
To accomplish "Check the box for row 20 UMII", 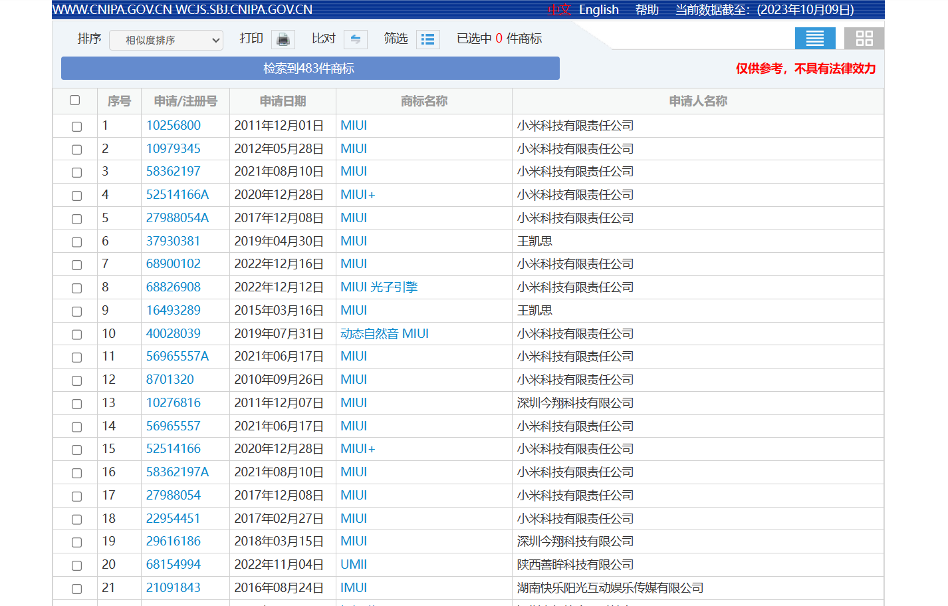I will (x=76, y=565).
